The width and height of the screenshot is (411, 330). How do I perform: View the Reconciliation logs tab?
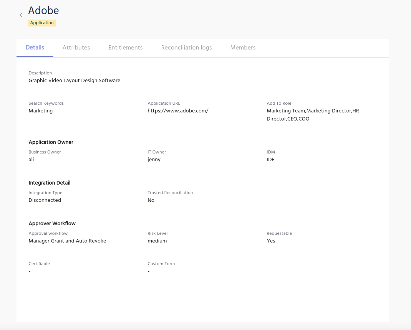(x=186, y=48)
